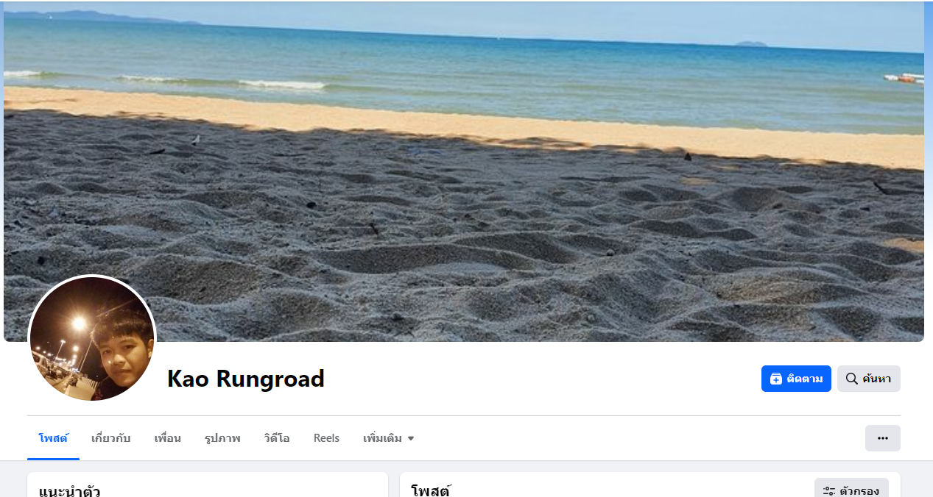Open the beach cover photo
This screenshot has height=497, width=933.
tap(464, 171)
